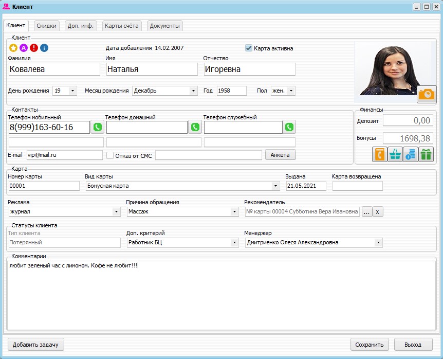Enable the Отказ от СМС checkbox
This screenshot has width=443, height=359.
(x=109, y=155)
